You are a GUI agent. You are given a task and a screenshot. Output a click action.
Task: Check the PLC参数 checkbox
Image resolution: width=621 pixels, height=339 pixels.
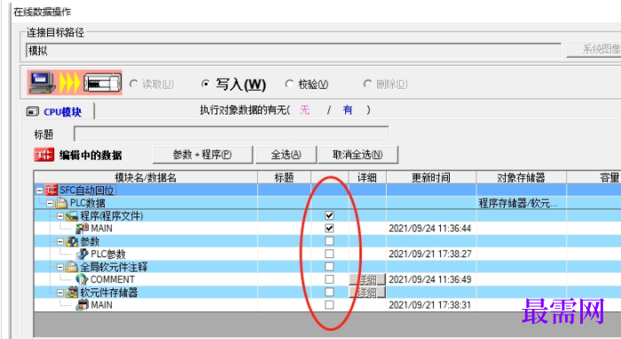tap(329, 254)
